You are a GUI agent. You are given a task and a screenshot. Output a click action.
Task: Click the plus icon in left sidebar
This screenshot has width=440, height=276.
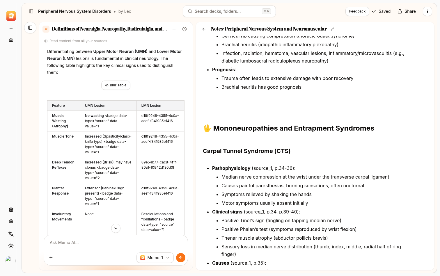click(11, 28)
